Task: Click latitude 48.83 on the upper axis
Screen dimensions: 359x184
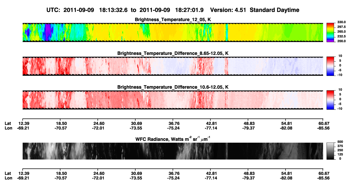Action: coord(249,124)
